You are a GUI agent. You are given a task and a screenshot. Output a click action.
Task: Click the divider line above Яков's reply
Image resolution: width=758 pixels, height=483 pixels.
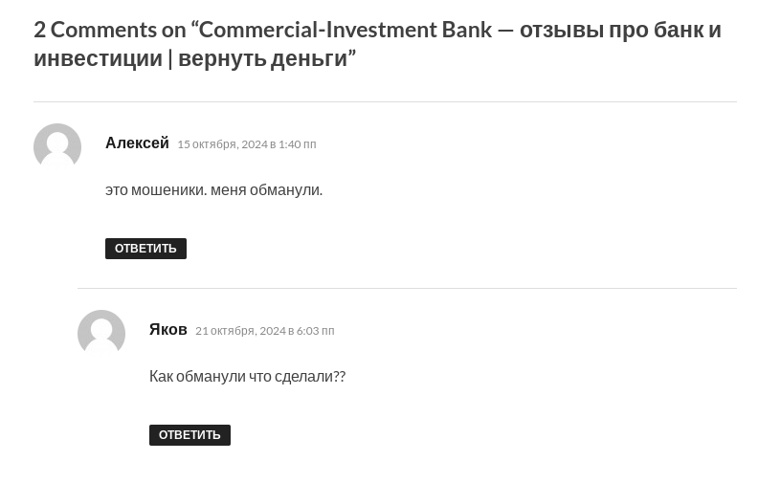407,288
